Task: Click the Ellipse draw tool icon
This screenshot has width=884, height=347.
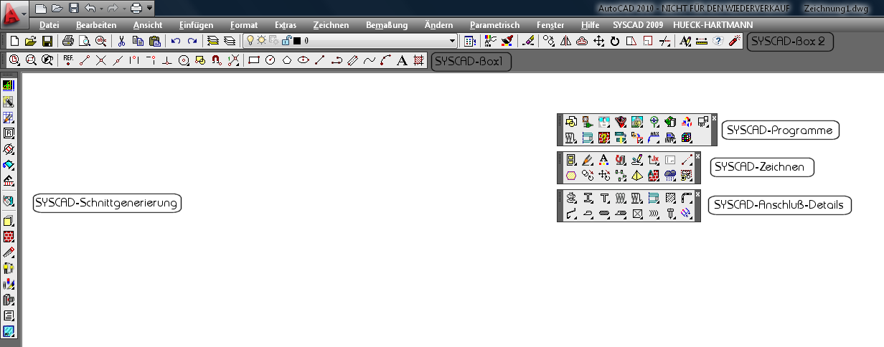Action: (x=304, y=60)
